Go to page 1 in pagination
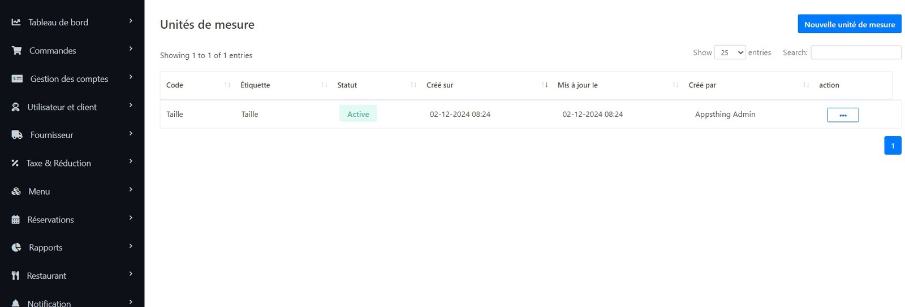905x307 pixels. coord(893,146)
